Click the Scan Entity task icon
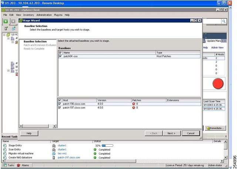The width and height of the screenshot is (237, 169). [x=5, y=149]
